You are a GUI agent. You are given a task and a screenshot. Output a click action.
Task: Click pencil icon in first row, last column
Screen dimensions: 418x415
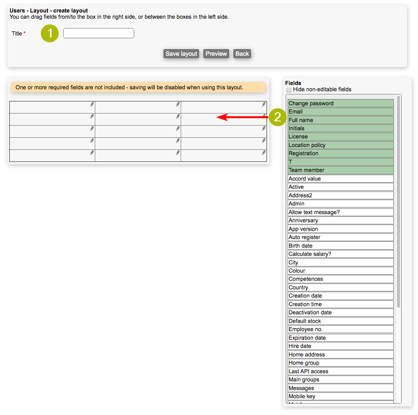(x=264, y=104)
